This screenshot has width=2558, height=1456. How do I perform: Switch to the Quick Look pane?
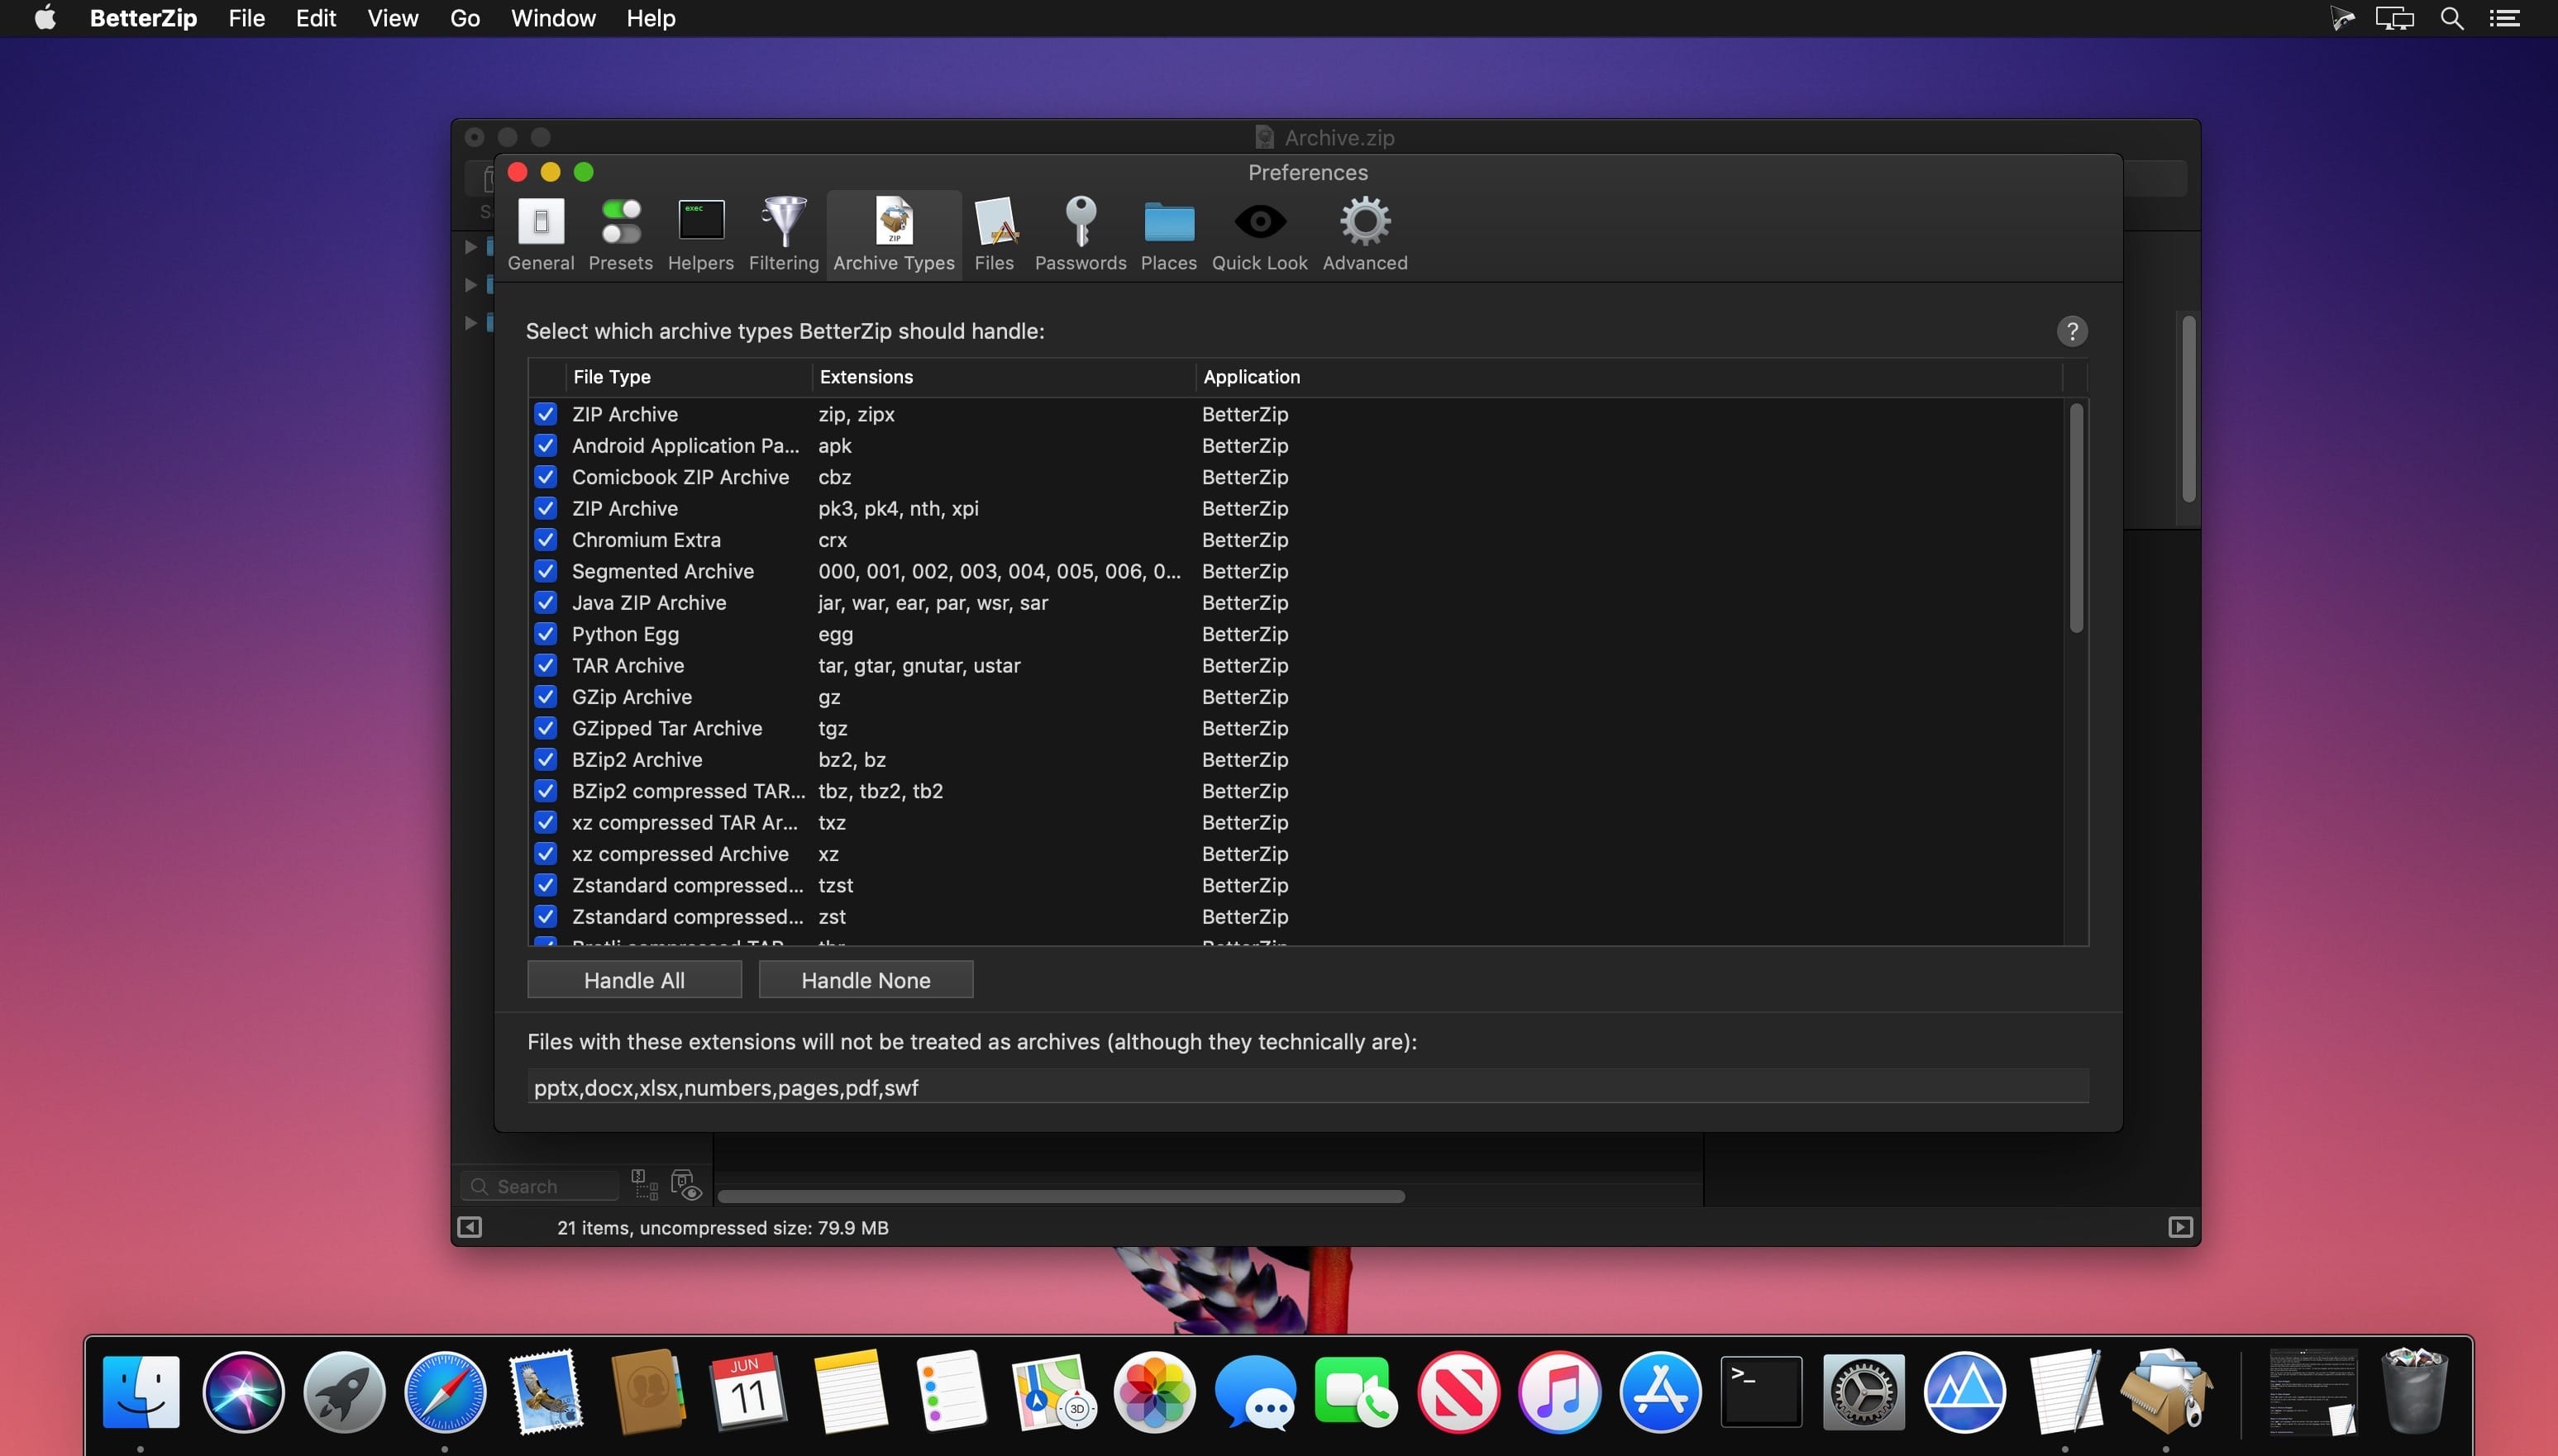pos(1258,234)
